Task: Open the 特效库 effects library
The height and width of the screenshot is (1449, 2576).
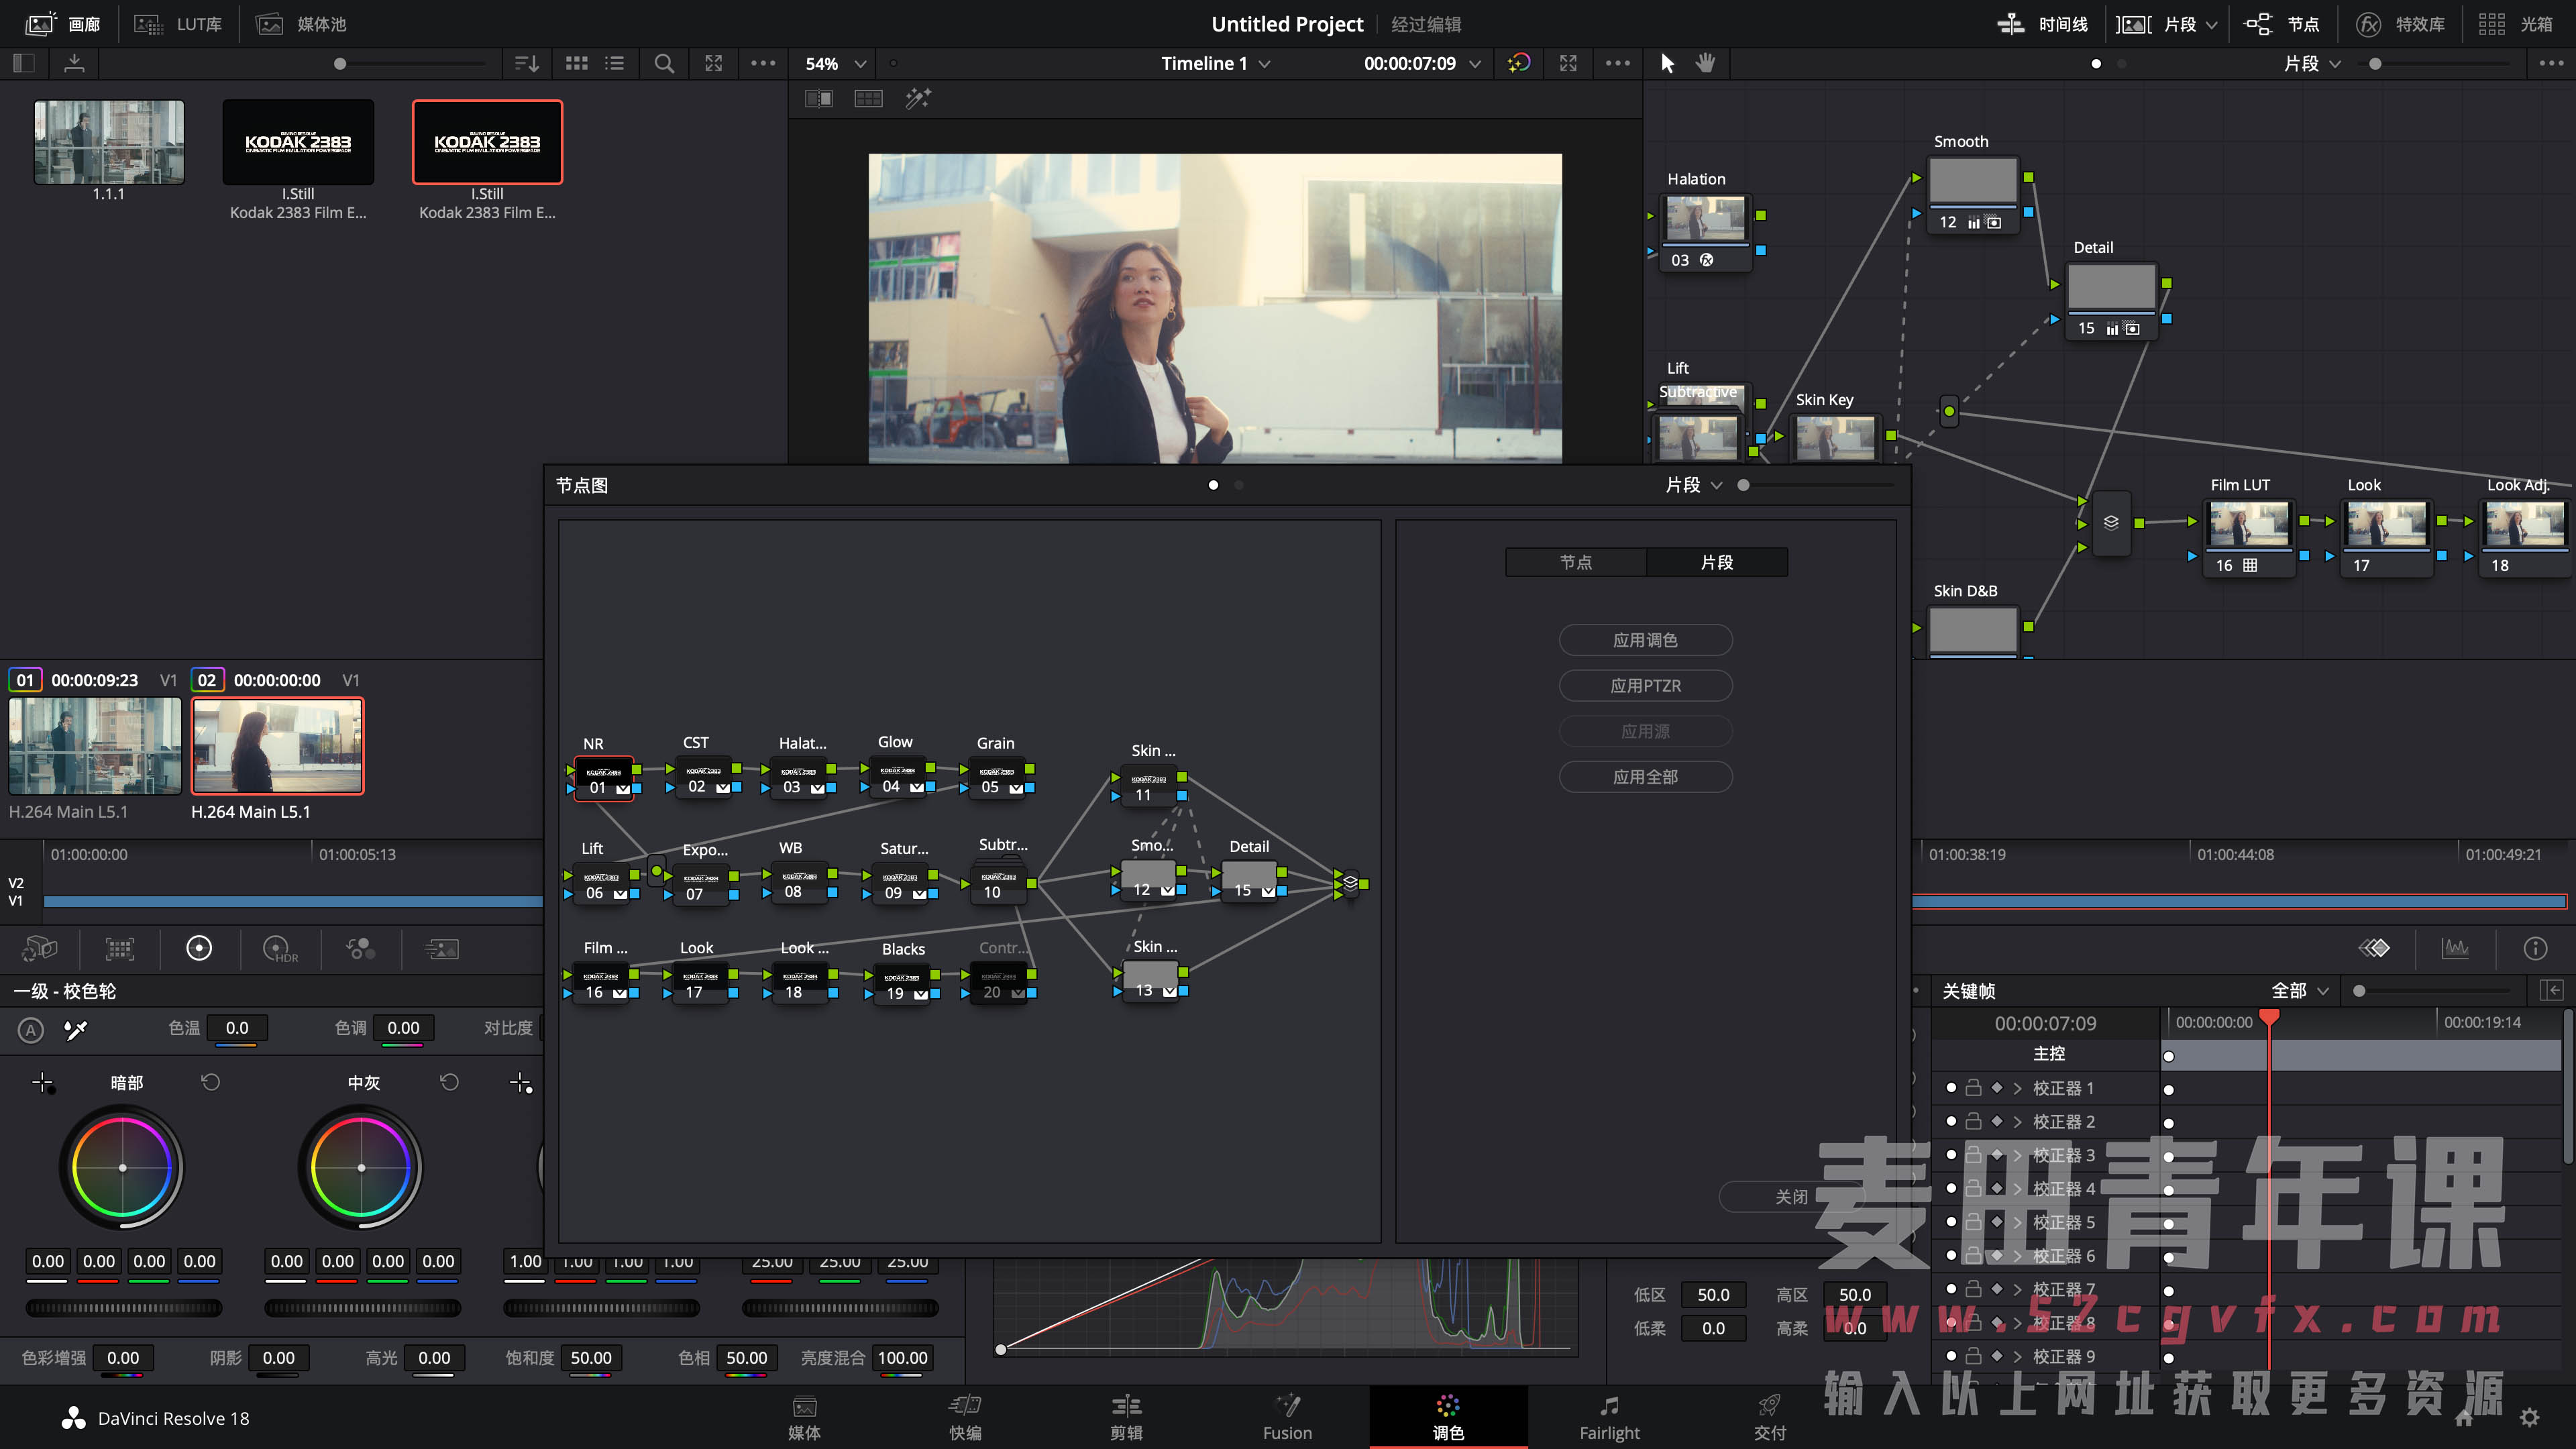Action: pyautogui.click(x=2400, y=24)
